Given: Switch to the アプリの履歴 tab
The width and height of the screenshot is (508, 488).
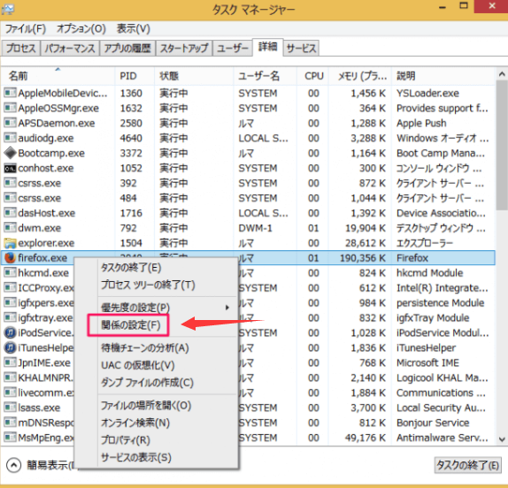Looking at the screenshot, I should [127, 49].
